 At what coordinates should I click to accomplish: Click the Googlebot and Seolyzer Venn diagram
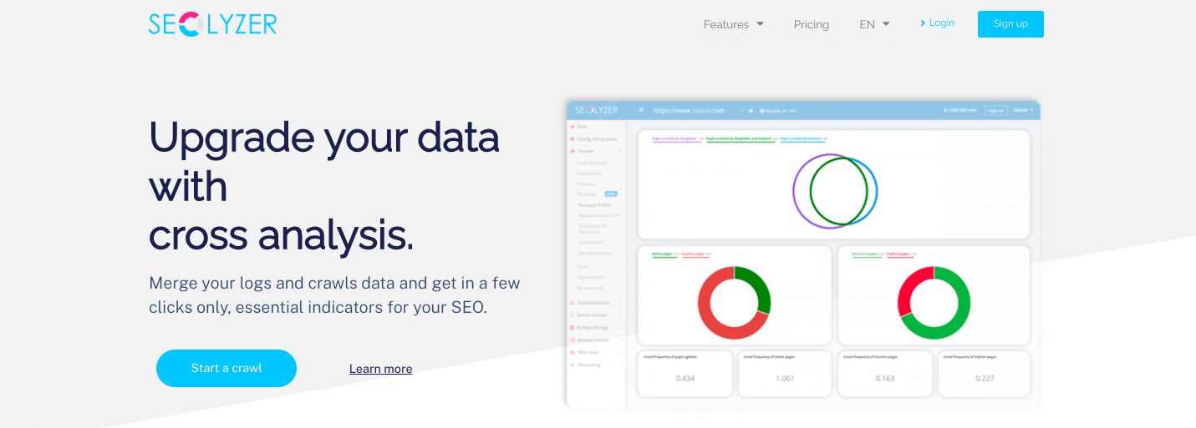pyautogui.click(x=835, y=189)
